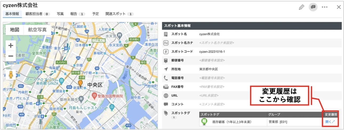Viewport: 344px width, 131px height.
Task: Switch to the 予定 tab
Action: click(x=95, y=14)
